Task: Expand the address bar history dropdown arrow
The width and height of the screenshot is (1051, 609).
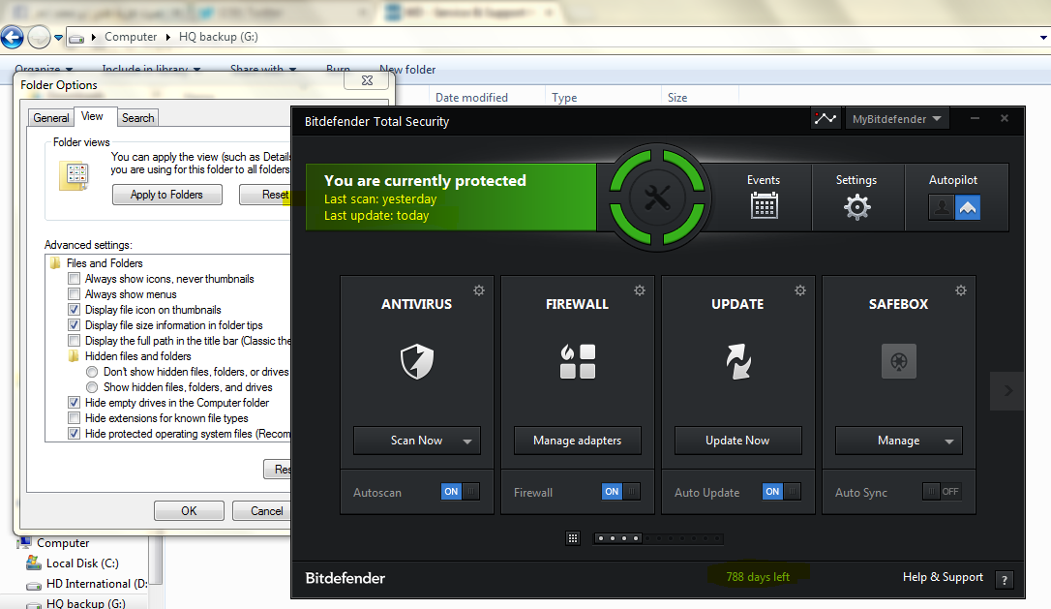Action: pos(1043,38)
